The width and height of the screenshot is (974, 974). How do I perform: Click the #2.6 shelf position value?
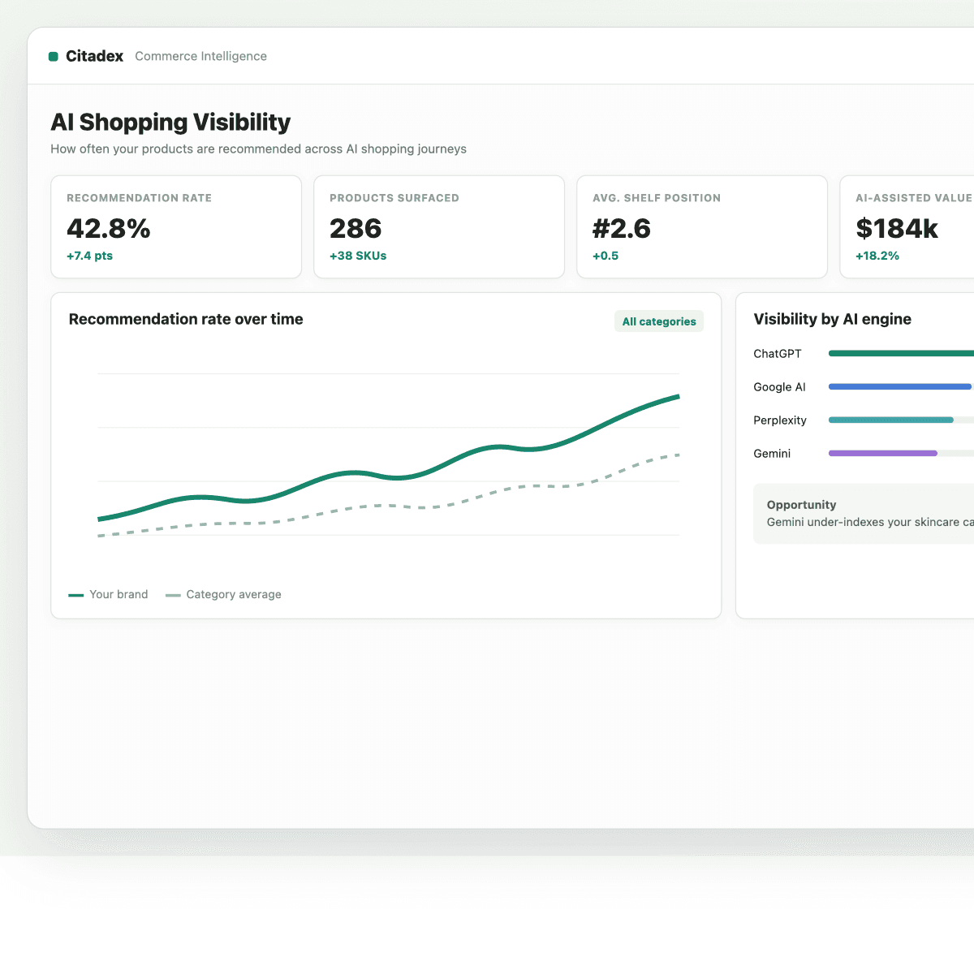tap(622, 229)
